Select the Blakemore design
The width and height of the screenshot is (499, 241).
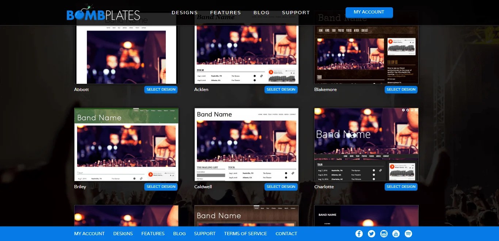point(401,90)
